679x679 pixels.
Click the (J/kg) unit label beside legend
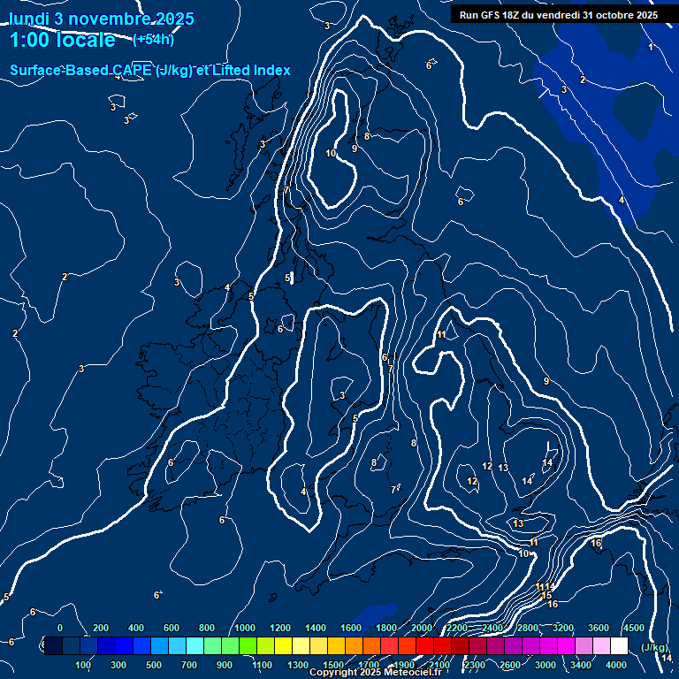655,647
